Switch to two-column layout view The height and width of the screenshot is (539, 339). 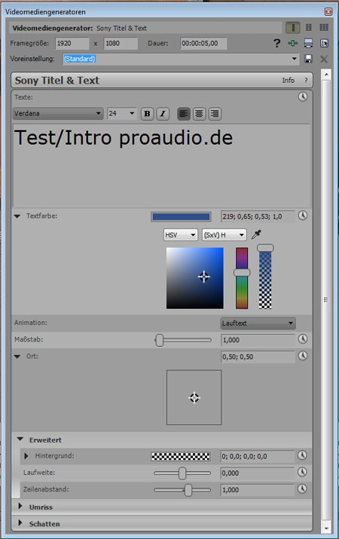point(309,27)
